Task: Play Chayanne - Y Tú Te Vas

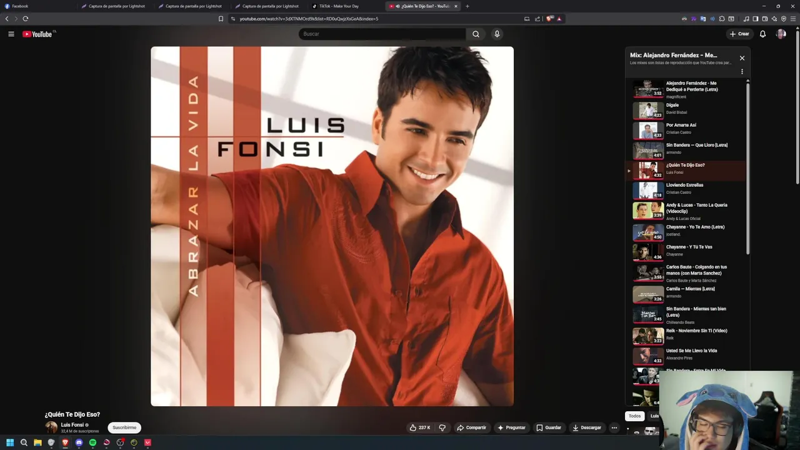Action: coord(687,252)
